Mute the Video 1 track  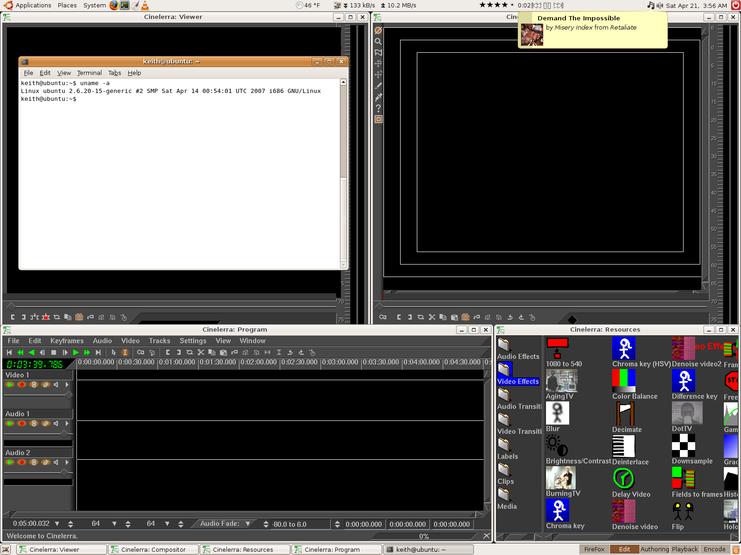[56, 385]
